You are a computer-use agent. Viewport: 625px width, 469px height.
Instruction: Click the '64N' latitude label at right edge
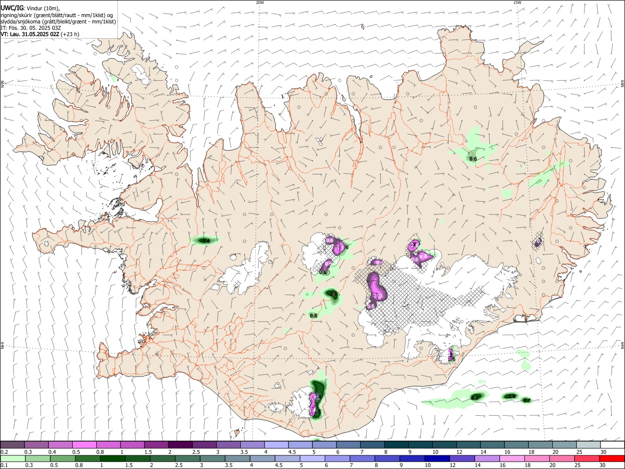pyautogui.click(x=623, y=345)
